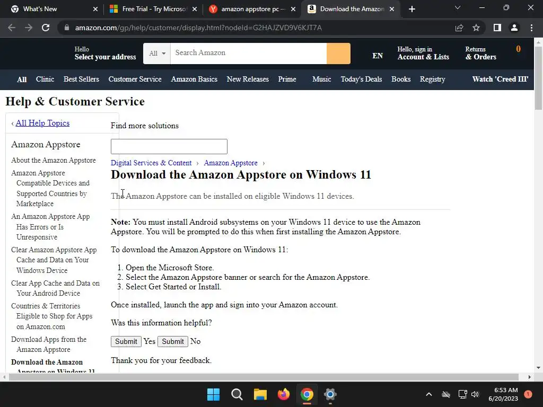Open Music in navigation bar
The image size is (543, 407).
322,79
